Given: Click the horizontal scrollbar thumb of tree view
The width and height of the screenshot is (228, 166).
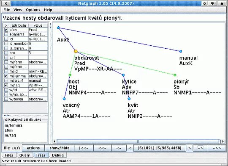Looking at the screenshot, I should [x=138, y=141].
